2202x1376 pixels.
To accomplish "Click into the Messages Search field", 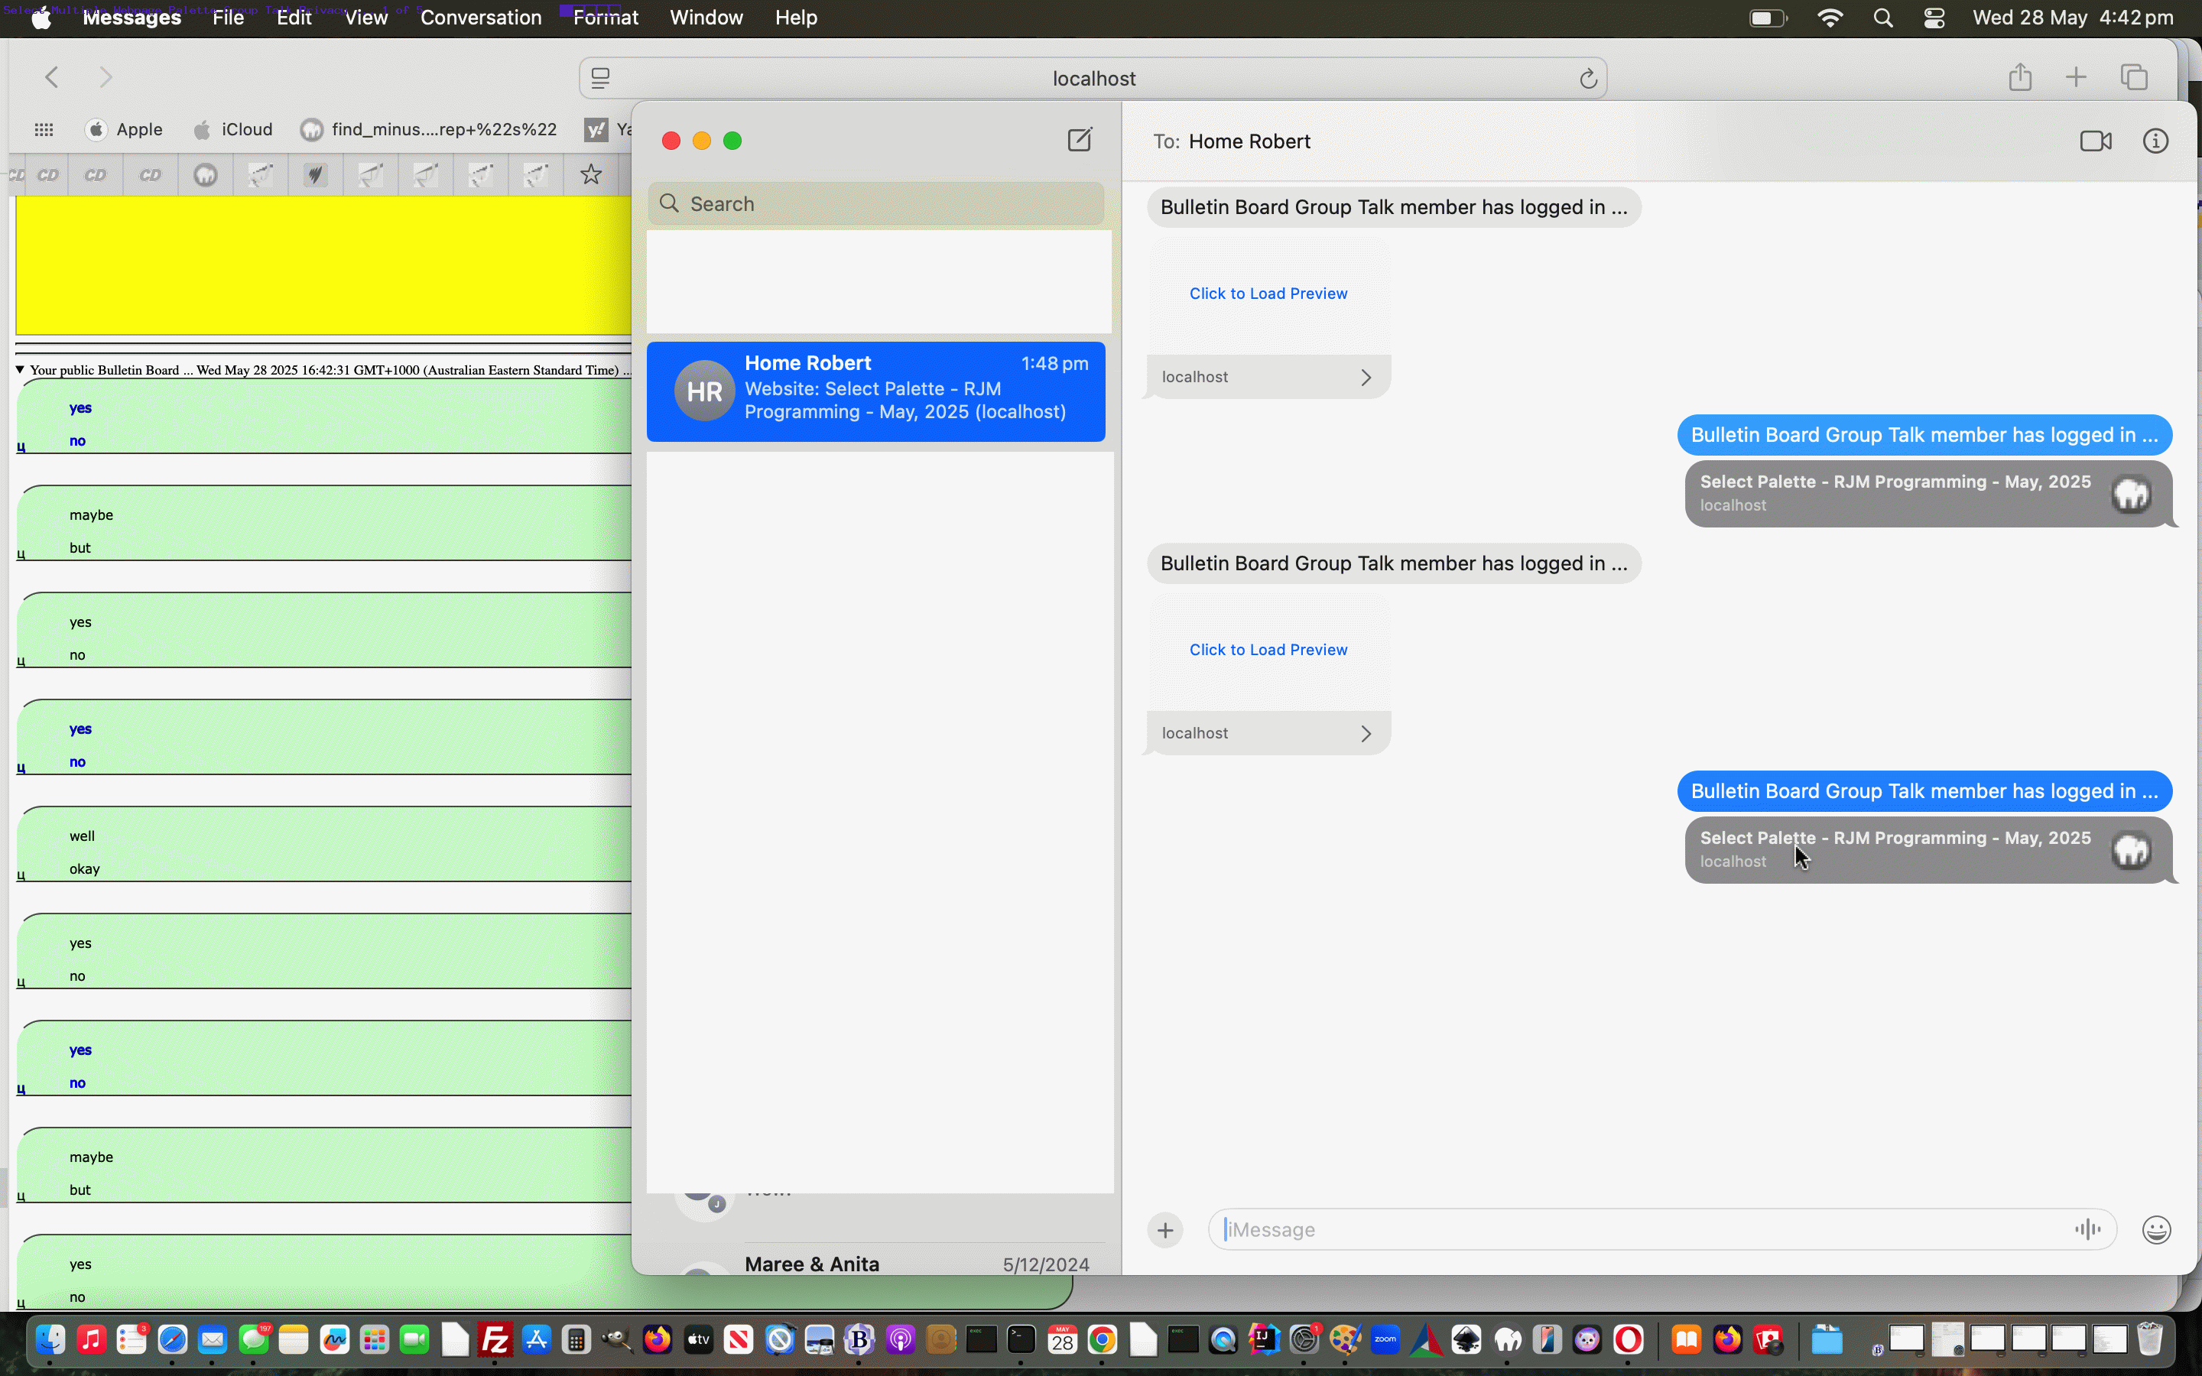I will (x=876, y=204).
